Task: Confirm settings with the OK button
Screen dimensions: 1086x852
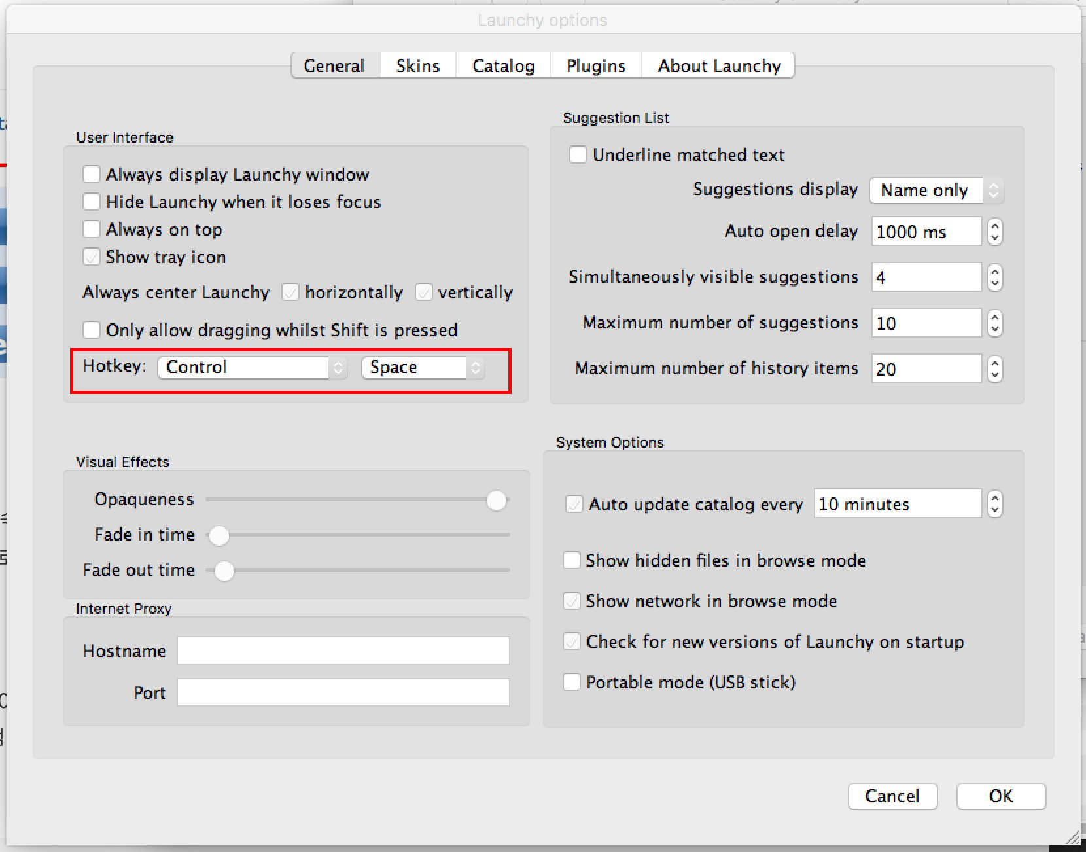Action: [1001, 796]
